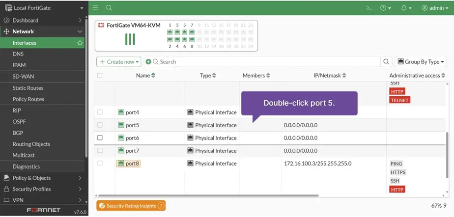Open the CLI console icon
The height and width of the screenshot is (217, 454).
tap(369, 8)
